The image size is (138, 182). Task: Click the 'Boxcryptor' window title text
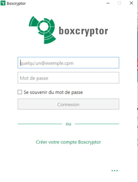pos(16,3)
